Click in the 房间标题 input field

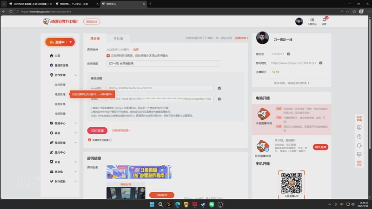click(162, 64)
